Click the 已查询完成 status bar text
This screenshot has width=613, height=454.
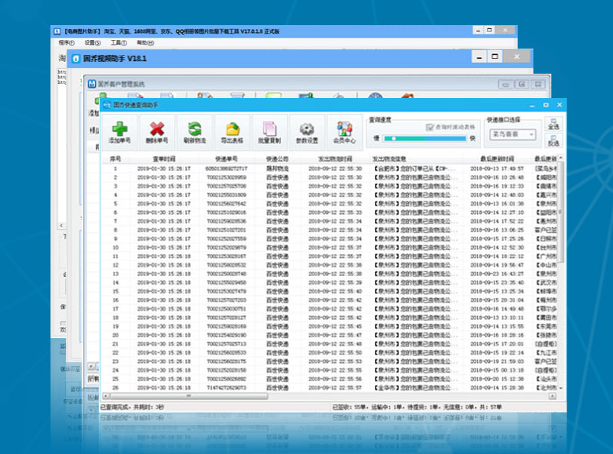[x=133, y=407]
